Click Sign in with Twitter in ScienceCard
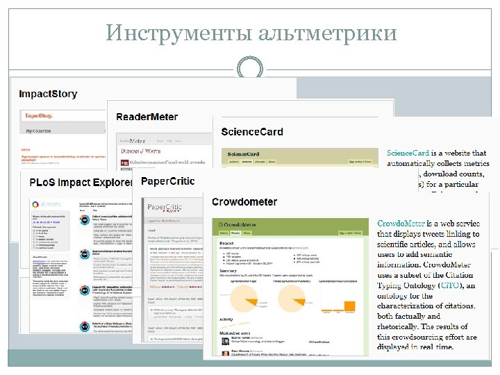Screen dimensions: 500x375 (360, 162)
